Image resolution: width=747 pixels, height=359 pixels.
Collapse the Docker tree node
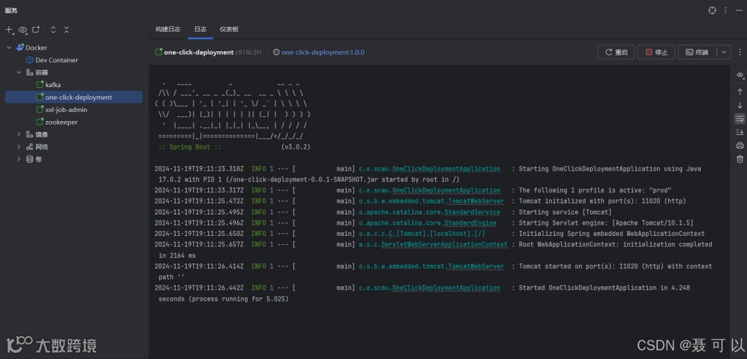click(x=9, y=48)
